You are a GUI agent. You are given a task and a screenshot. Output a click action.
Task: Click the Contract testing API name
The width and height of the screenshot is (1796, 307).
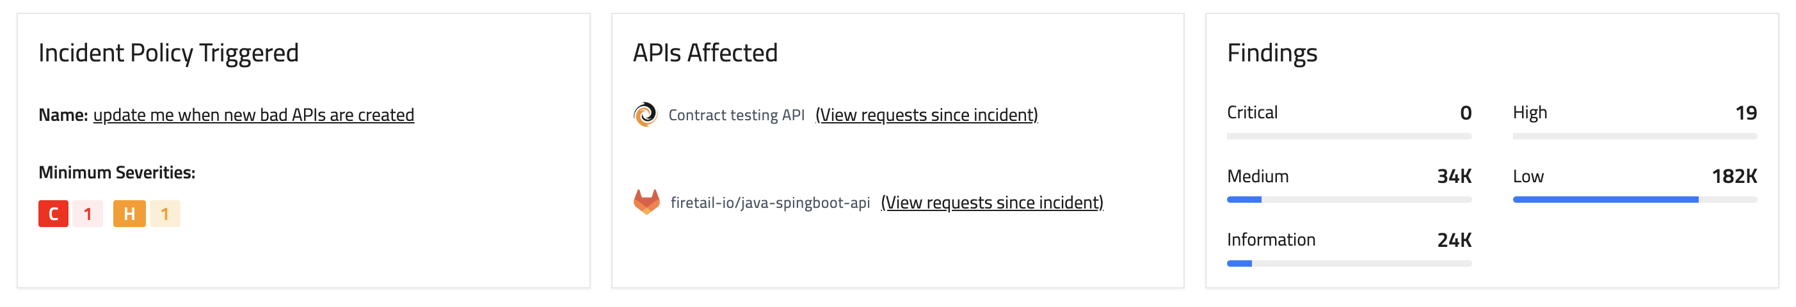point(736,115)
